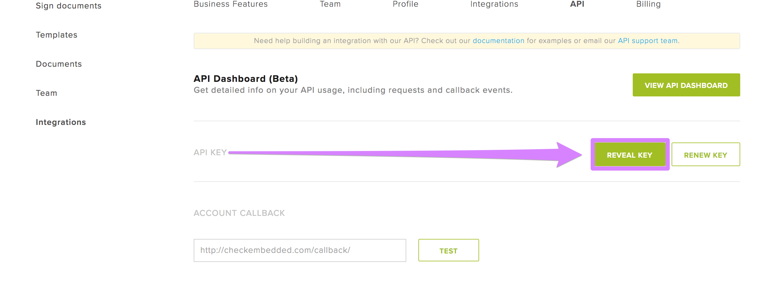Open Team in the left sidebar
The width and height of the screenshot is (773, 285).
pyautogui.click(x=46, y=93)
